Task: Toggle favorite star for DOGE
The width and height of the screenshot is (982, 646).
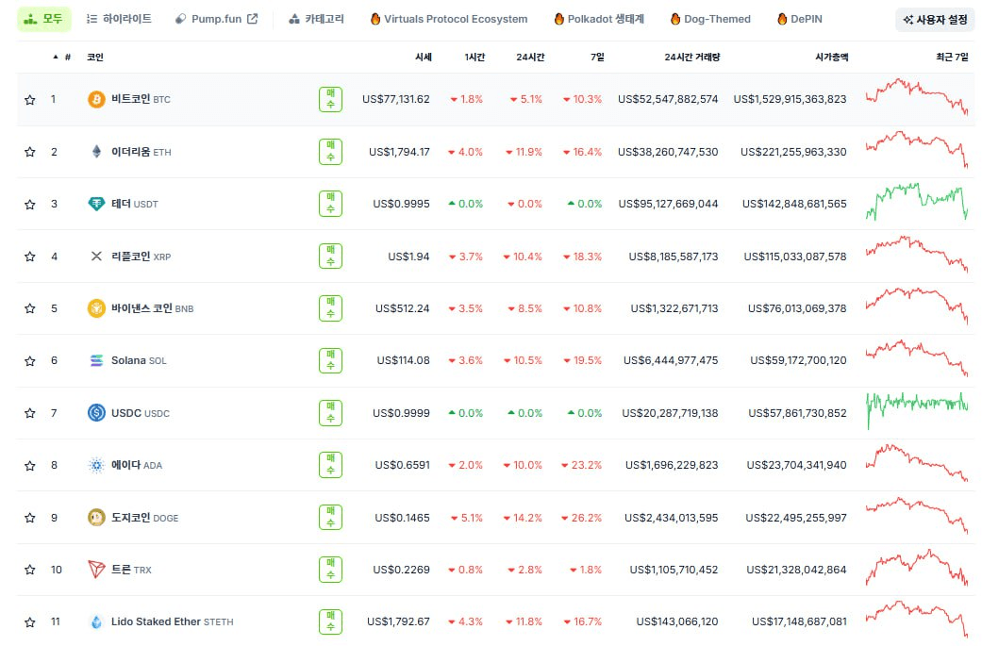Action: point(30,518)
